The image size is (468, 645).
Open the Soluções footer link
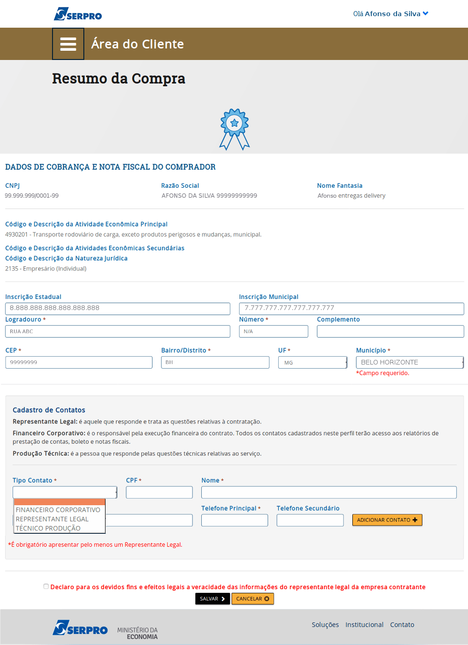pyautogui.click(x=325, y=625)
